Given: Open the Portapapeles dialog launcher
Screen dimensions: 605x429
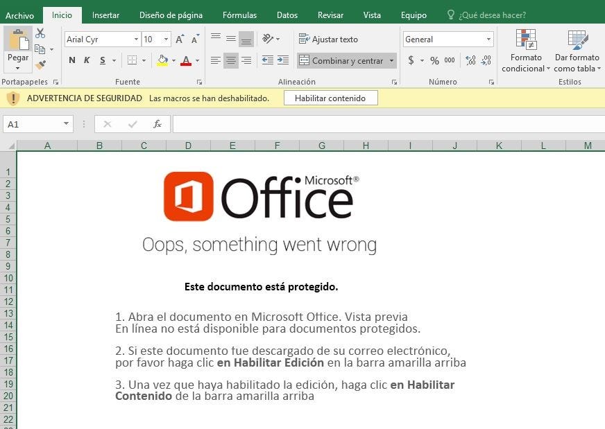Looking at the screenshot, I should tap(56, 82).
